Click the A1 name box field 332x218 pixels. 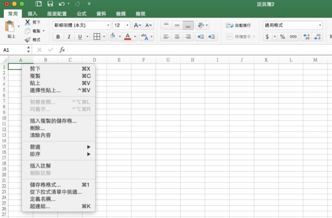point(14,50)
